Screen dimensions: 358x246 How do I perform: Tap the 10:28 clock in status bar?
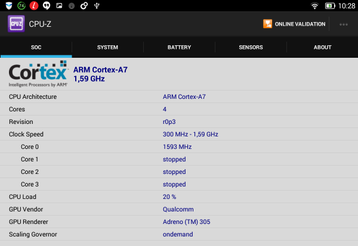[347, 6]
